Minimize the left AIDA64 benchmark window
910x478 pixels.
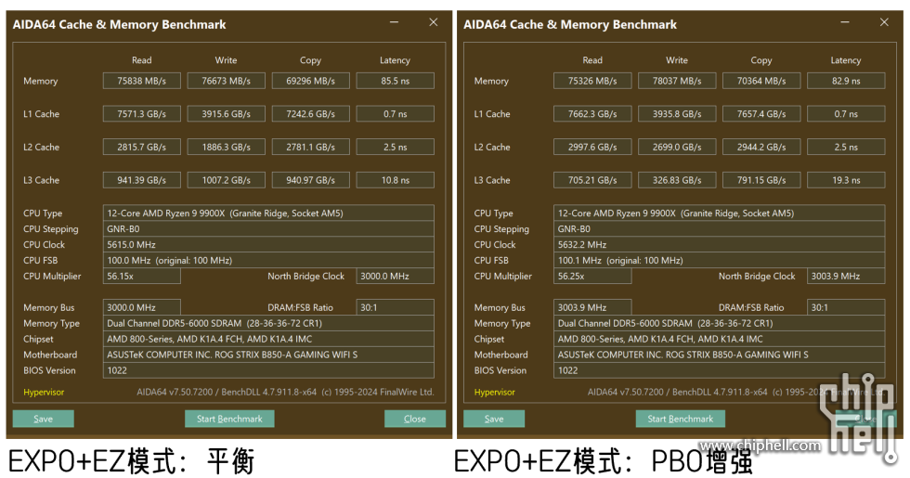click(x=394, y=22)
